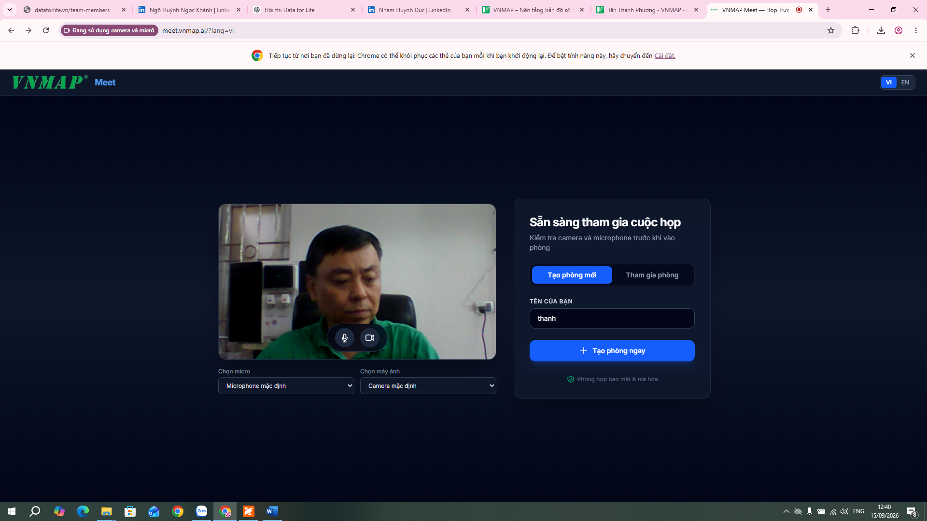927x521 pixels.
Task: Open the first Google Chrome taskbar icon
Action: click(178, 511)
